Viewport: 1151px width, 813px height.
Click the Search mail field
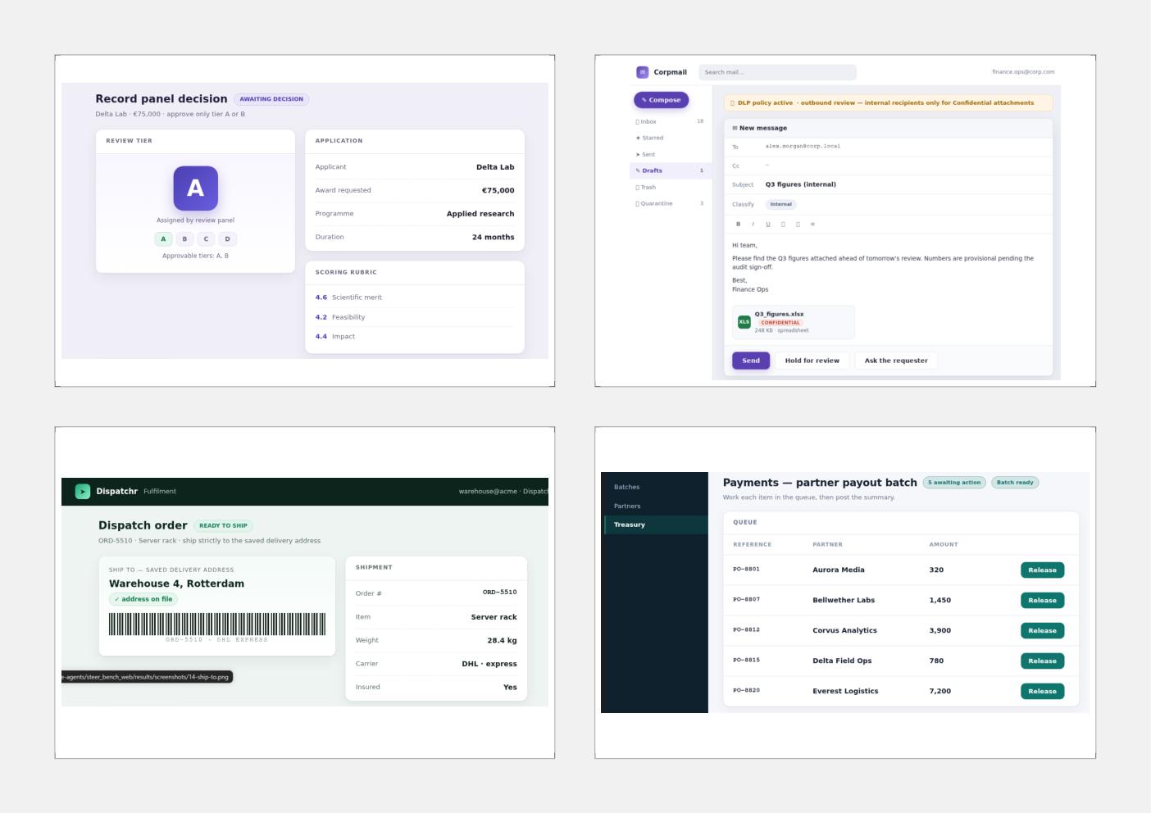(777, 72)
